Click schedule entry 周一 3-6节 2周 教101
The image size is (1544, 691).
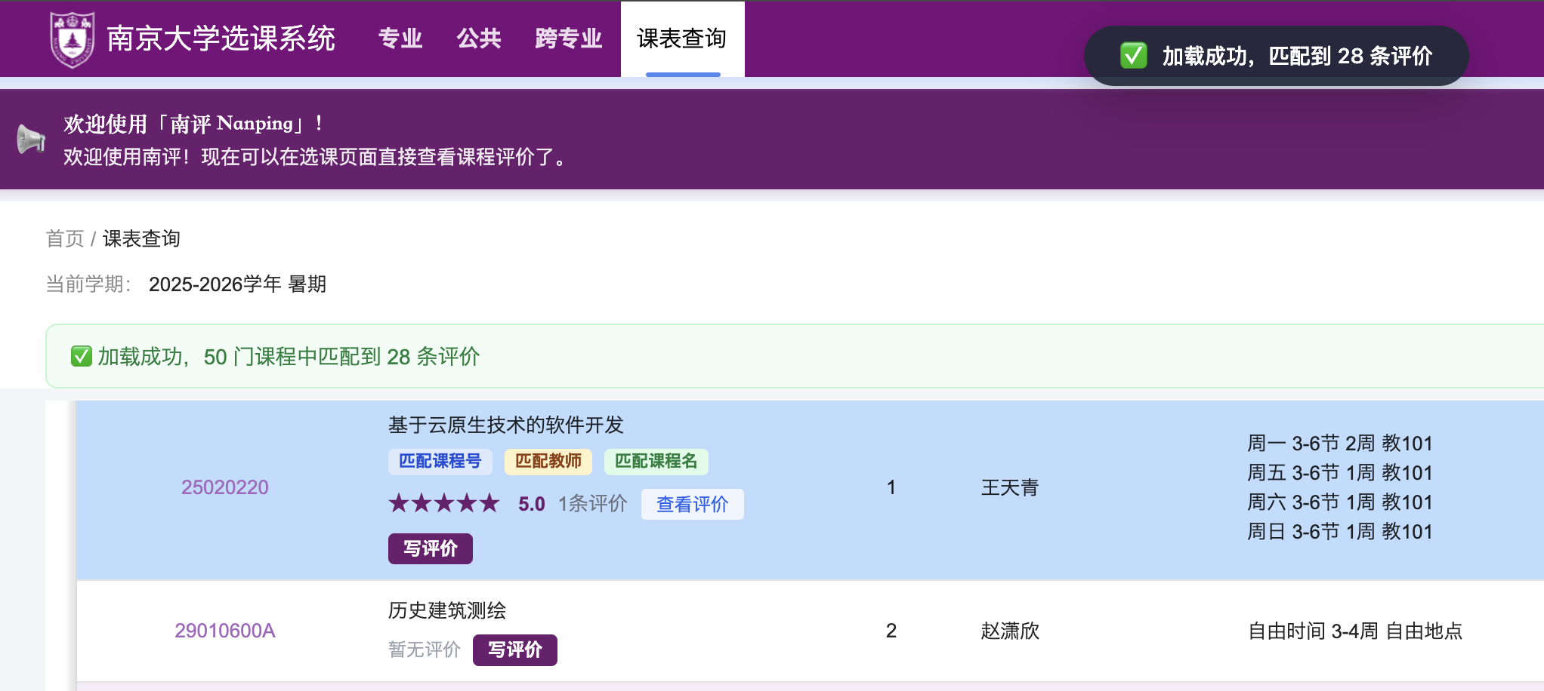click(1340, 443)
